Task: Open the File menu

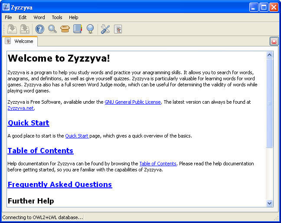Action: point(8,17)
